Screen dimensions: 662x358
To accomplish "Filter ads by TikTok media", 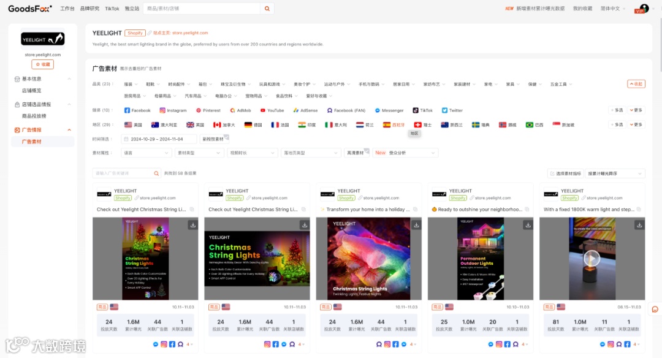I will (x=422, y=110).
